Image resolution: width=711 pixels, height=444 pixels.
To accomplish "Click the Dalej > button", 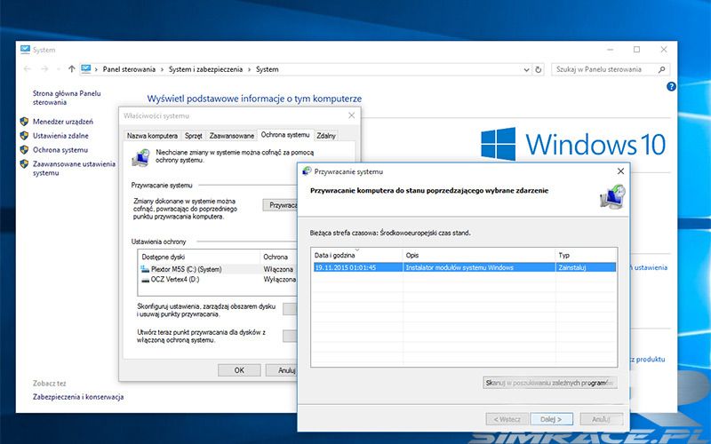I will 551,418.
